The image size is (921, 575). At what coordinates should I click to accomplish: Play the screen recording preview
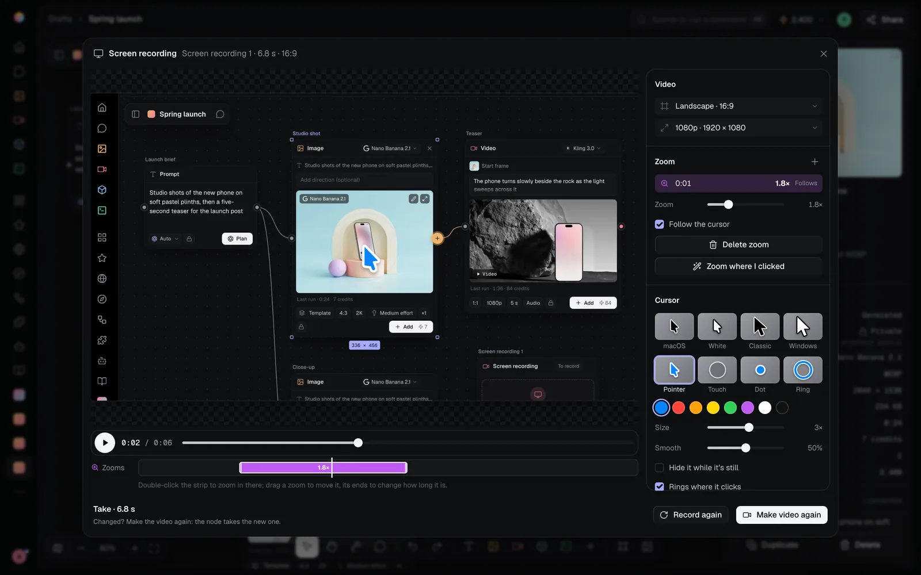105,443
